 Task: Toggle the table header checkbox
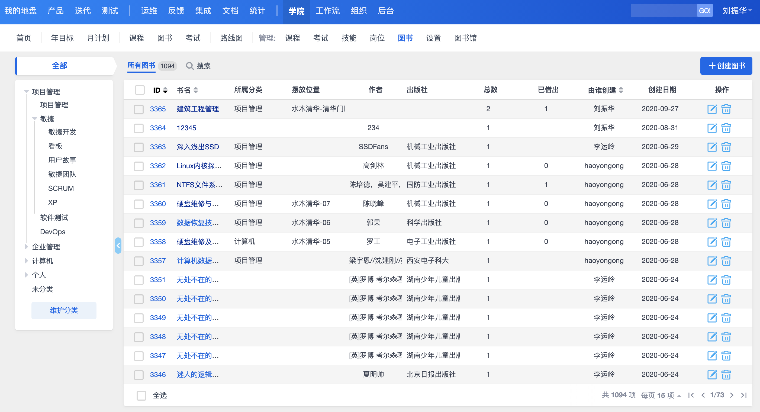pyautogui.click(x=140, y=90)
